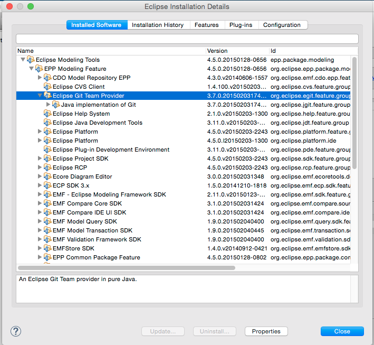
Task: Switch to the Installation History tab
Action: click(158, 25)
